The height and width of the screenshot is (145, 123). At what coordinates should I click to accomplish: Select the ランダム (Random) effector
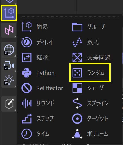click(x=90, y=73)
